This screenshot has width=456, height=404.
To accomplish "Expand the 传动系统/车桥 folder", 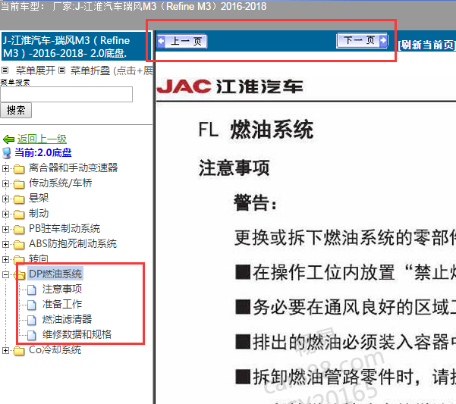I will coord(5,183).
